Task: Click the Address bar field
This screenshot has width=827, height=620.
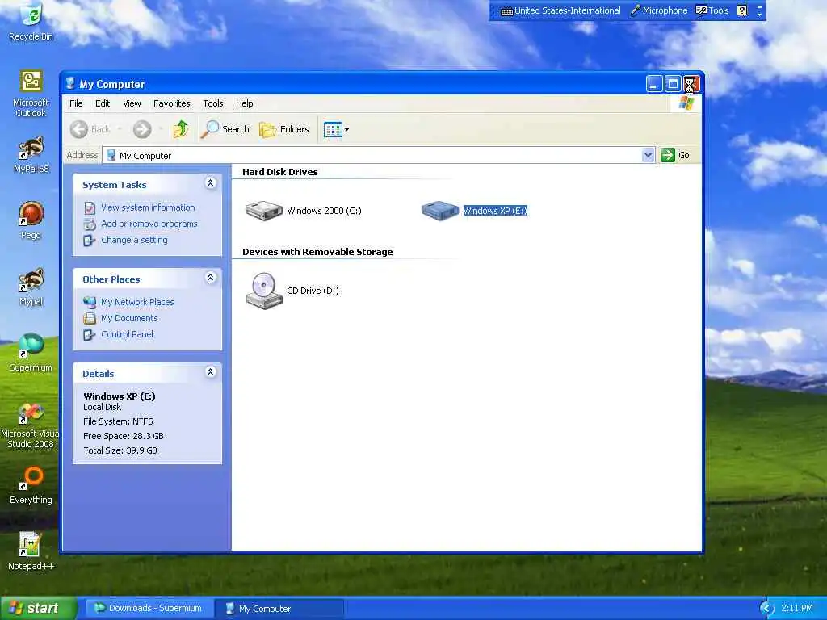Action: 379,155
